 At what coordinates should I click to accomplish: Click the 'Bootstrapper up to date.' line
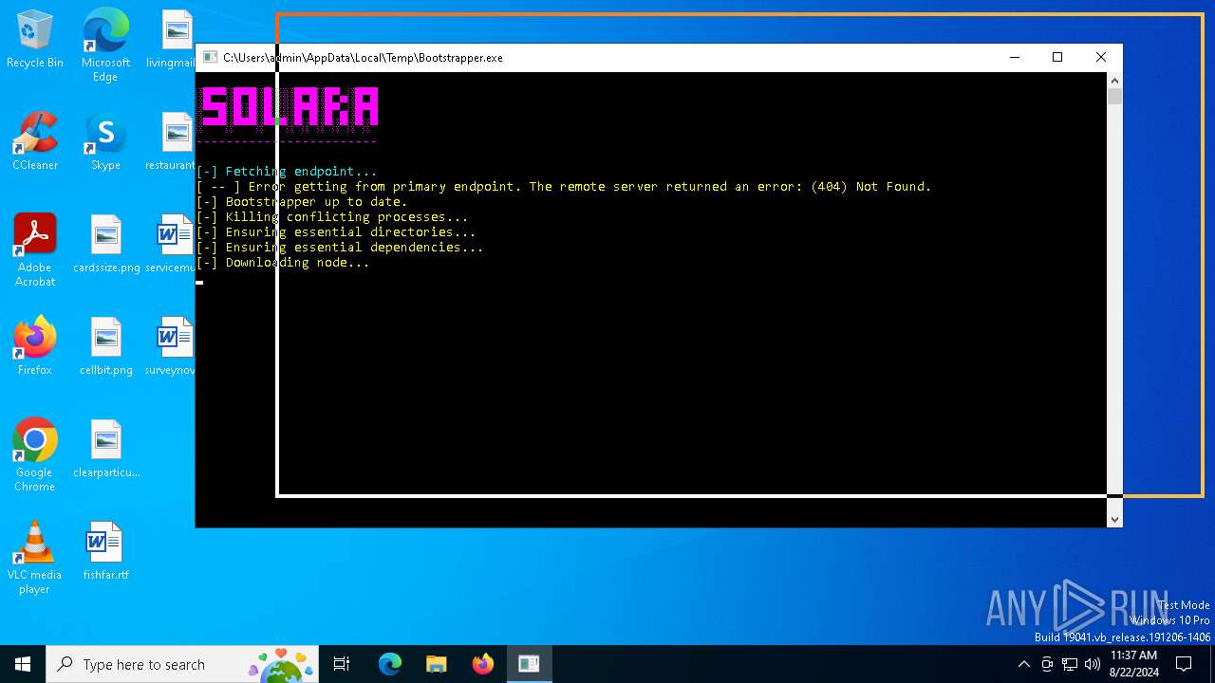click(302, 202)
